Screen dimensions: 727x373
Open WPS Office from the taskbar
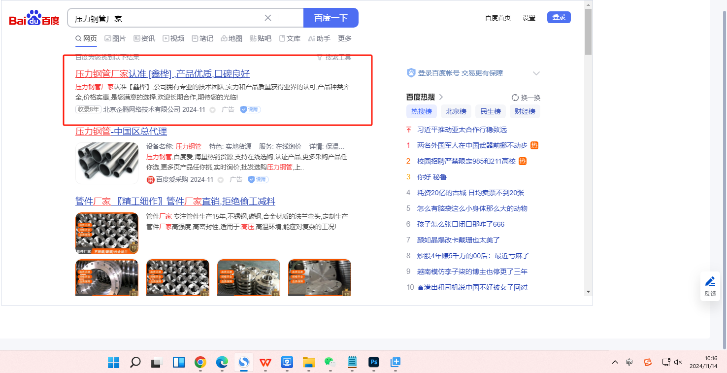point(265,363)
